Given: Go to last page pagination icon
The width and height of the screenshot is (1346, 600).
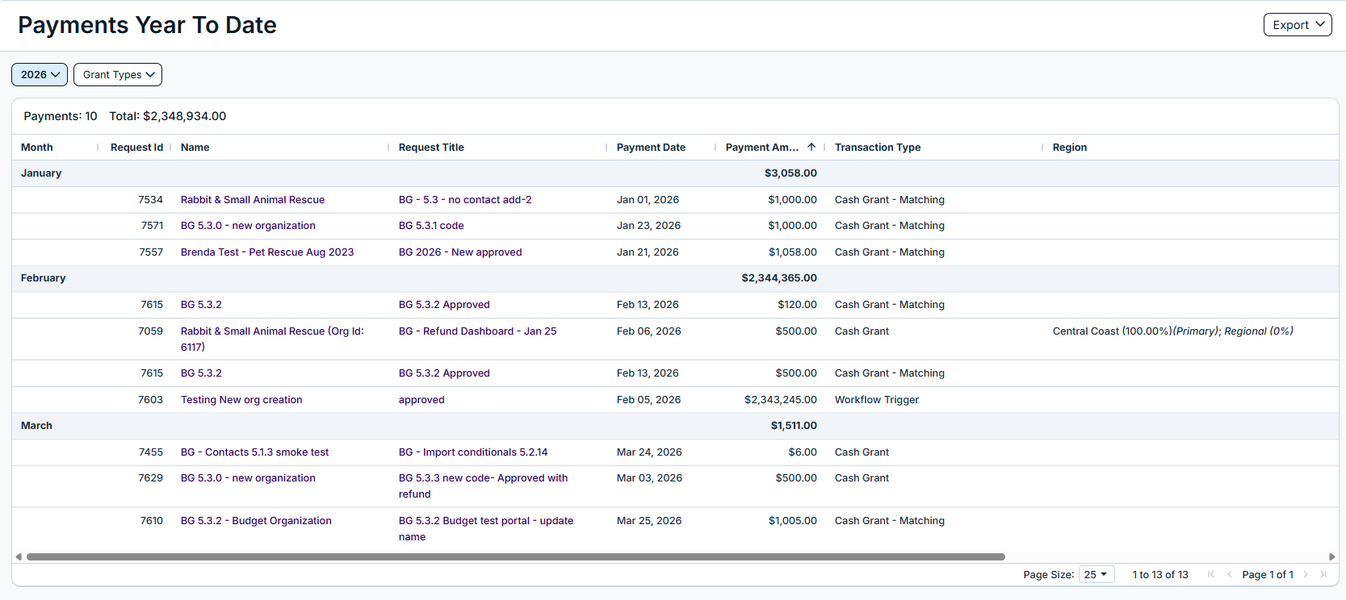Looking at the screenshot, I should (x=1323, y=574).
